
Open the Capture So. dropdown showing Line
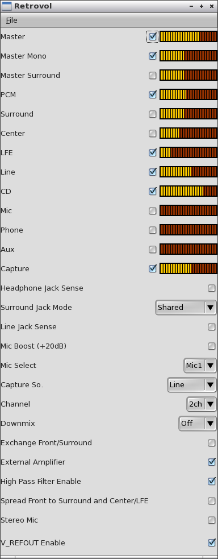pyautogui.click(x=192, y=384)
